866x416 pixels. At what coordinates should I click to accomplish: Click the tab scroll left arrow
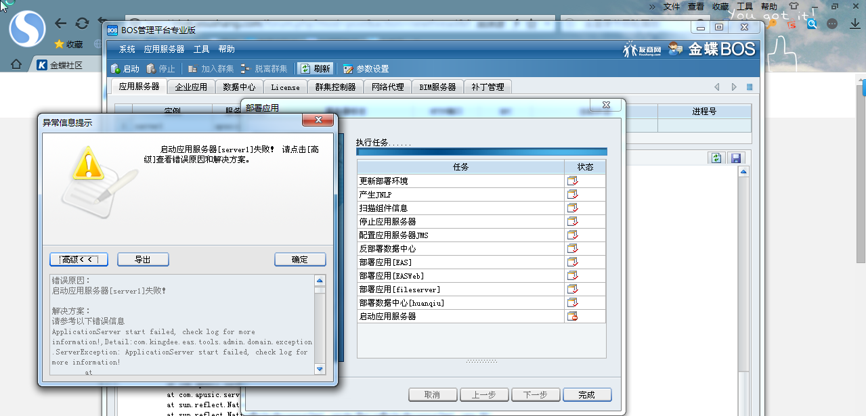point(717,87)
